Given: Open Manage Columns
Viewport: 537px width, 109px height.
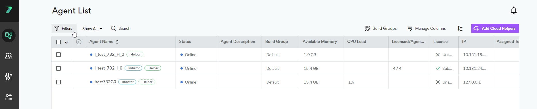Looking at the screenshot, I should [426, 28].
